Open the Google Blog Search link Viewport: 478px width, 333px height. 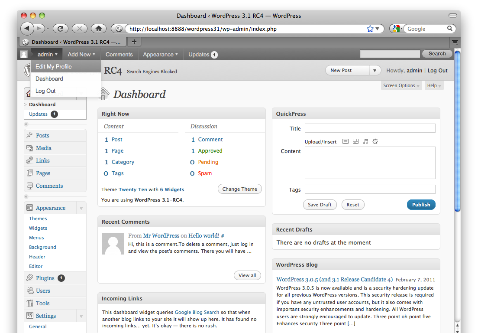[x=197, y=312]
